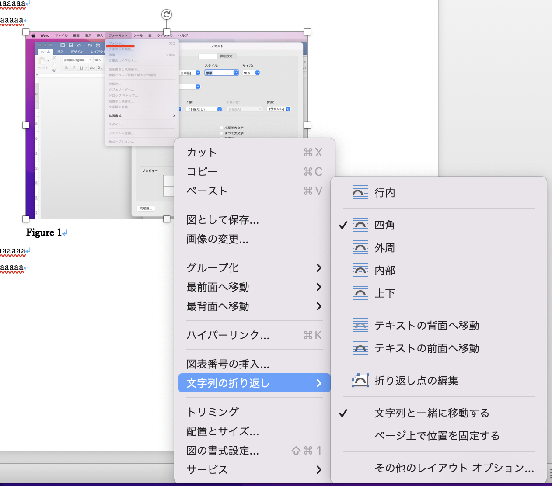This screenshot has height=486, width=552.
Task: Choose テキストの前面へ移動
Action: [x=439, y=348]
